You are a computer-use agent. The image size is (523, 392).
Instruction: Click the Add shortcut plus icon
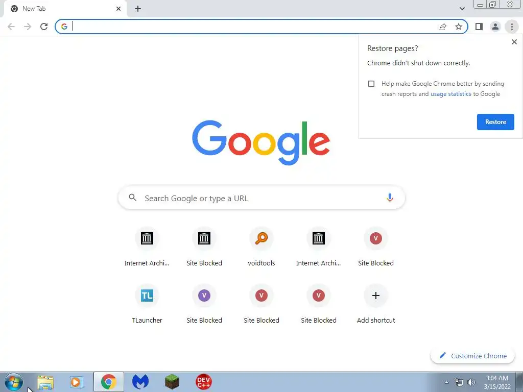(375, 296)
